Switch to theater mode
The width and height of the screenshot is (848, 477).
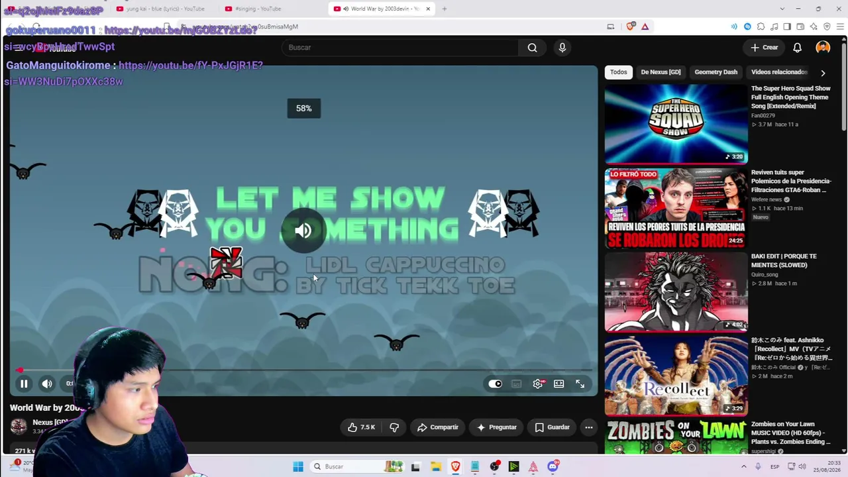pos(559,384)
